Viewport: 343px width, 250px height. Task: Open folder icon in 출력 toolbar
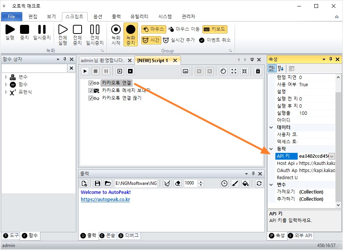108,183
